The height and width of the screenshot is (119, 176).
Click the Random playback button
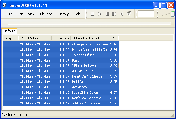(129, 14)
